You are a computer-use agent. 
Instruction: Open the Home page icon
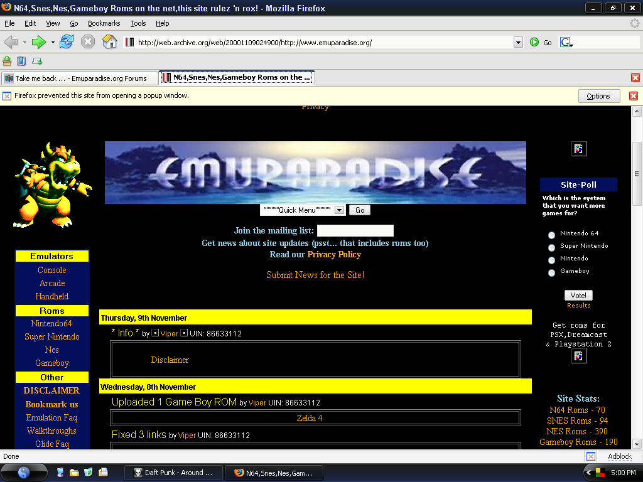tap(109, 42)
